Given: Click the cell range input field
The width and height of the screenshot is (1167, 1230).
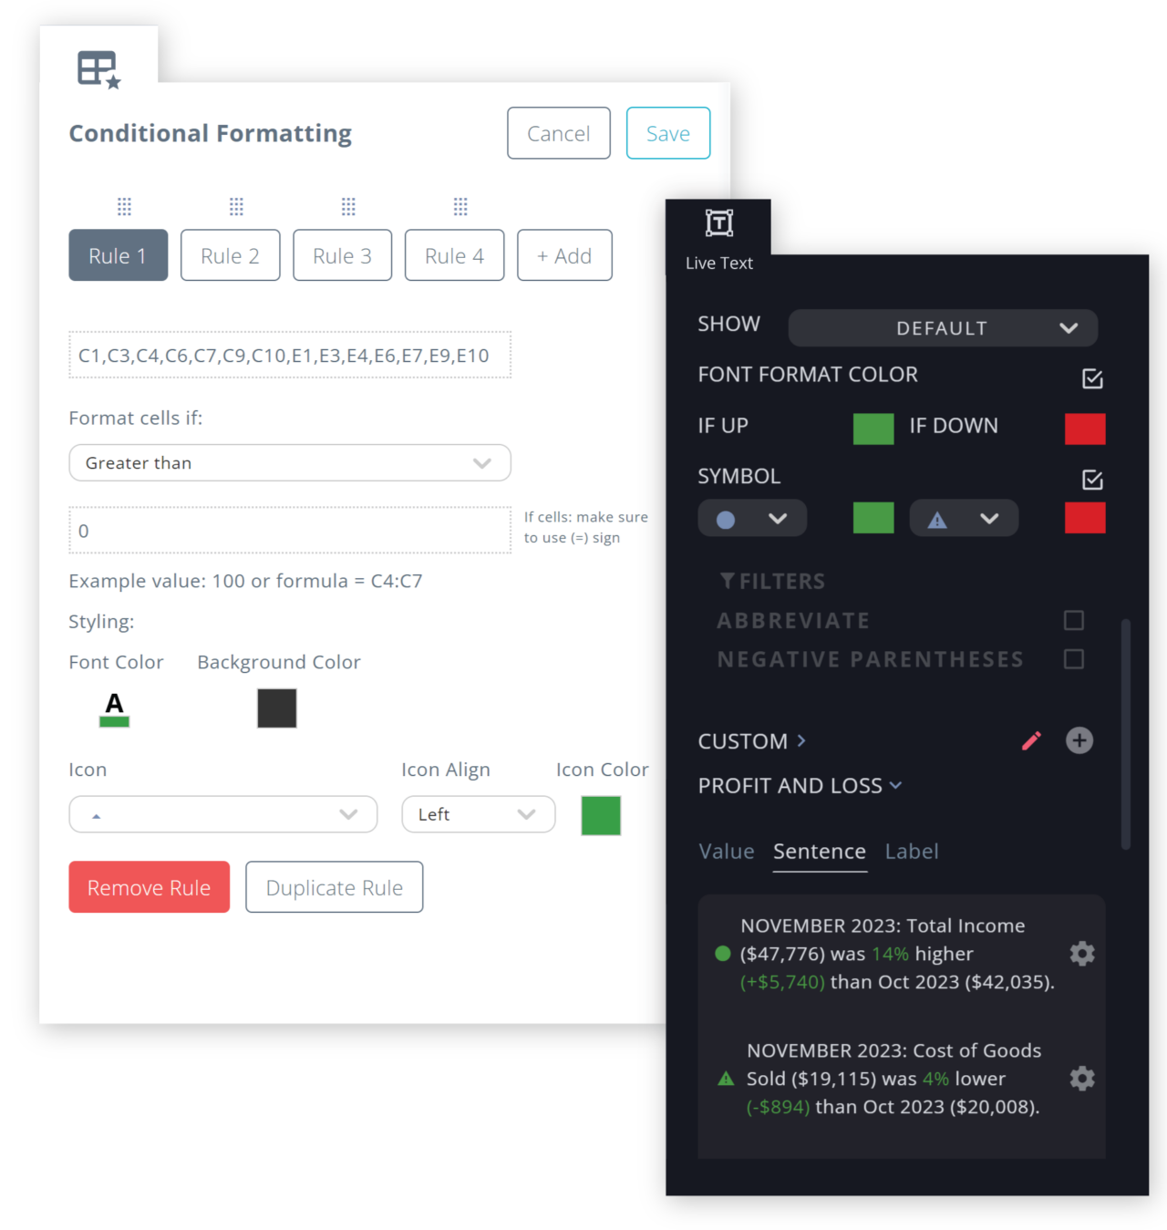Looking at the screenshot, I should point(289,355).
